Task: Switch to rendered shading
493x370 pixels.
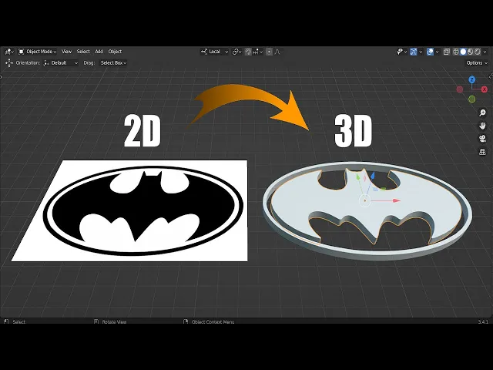Action: click(x=478, y=52)
